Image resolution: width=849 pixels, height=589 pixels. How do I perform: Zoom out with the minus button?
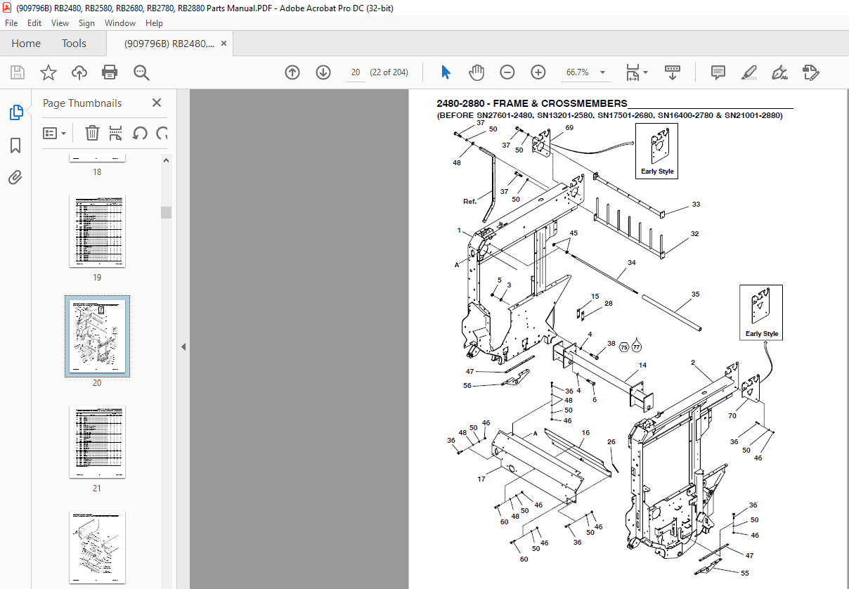(507, 72)
